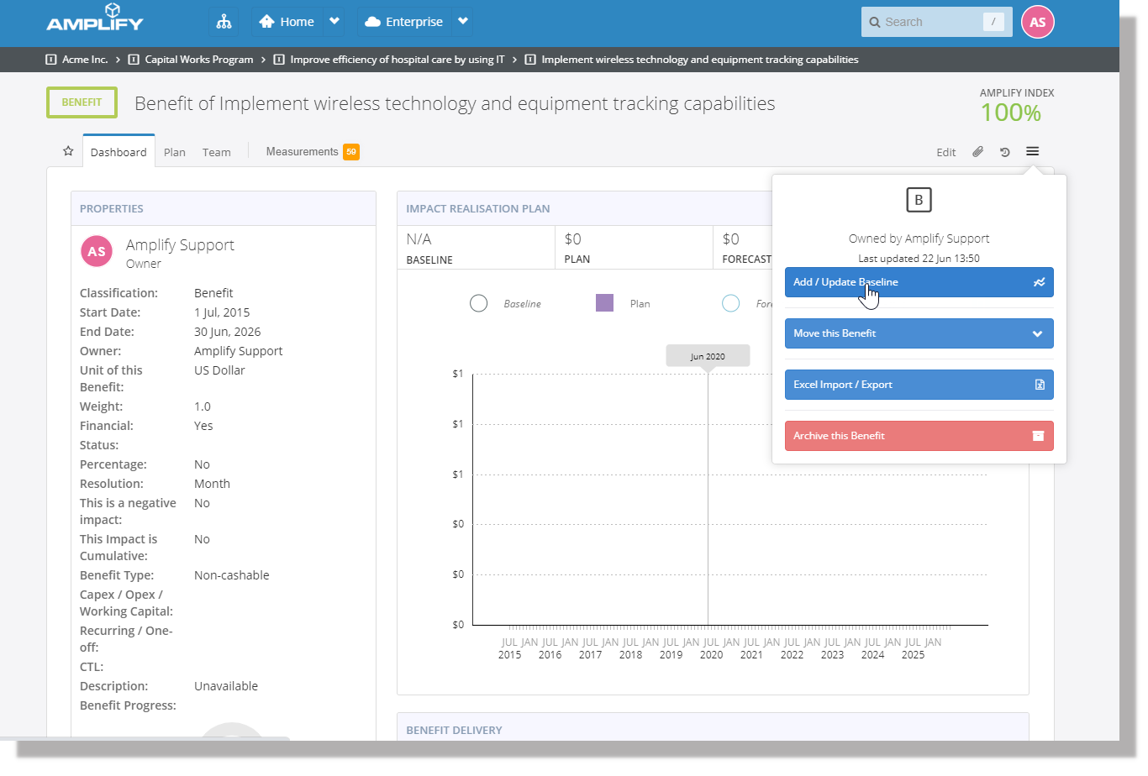Viewport: 1148px width, 776px height.
Task: Expand Move this Benefit option
Action: (x=919, y=333)
